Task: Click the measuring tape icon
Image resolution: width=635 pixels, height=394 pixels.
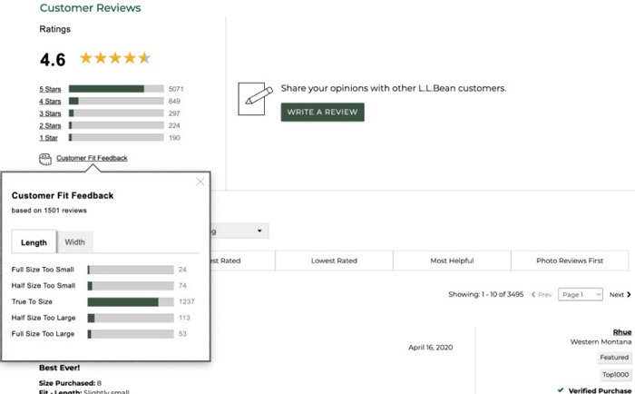Action: [x=45, y=159]
